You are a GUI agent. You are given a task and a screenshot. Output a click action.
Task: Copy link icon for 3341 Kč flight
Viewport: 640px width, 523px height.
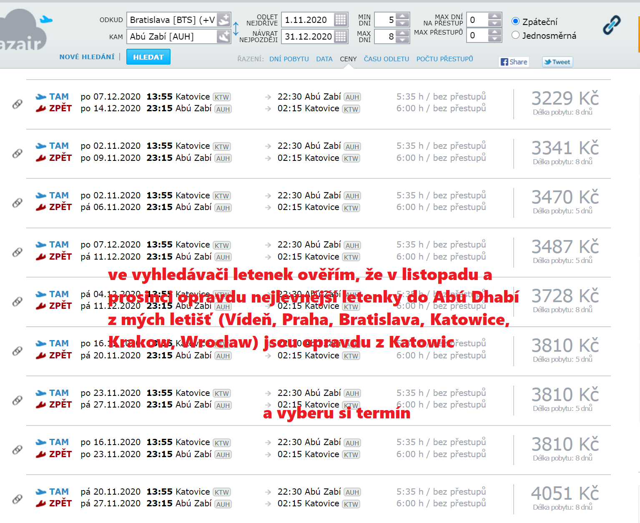tap(17, 153)
